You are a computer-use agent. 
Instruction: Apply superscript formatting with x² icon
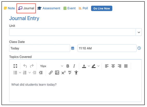tap(63, 73)
